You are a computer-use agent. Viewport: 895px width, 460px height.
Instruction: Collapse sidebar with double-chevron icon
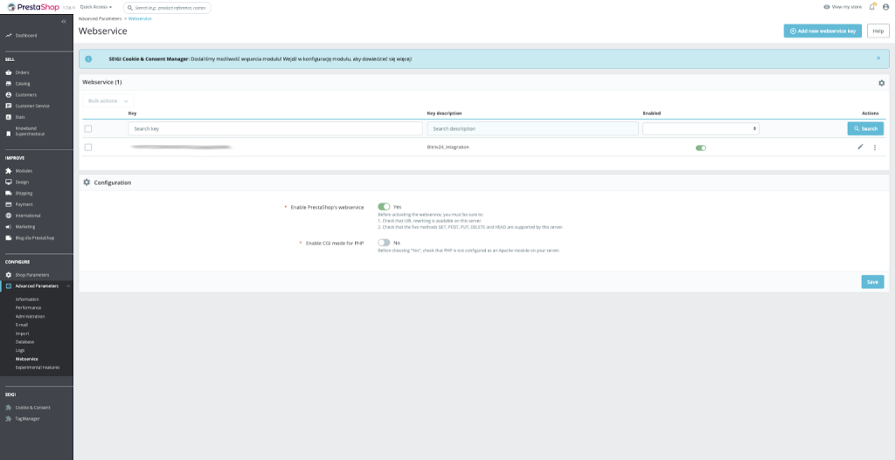(64, 21)
